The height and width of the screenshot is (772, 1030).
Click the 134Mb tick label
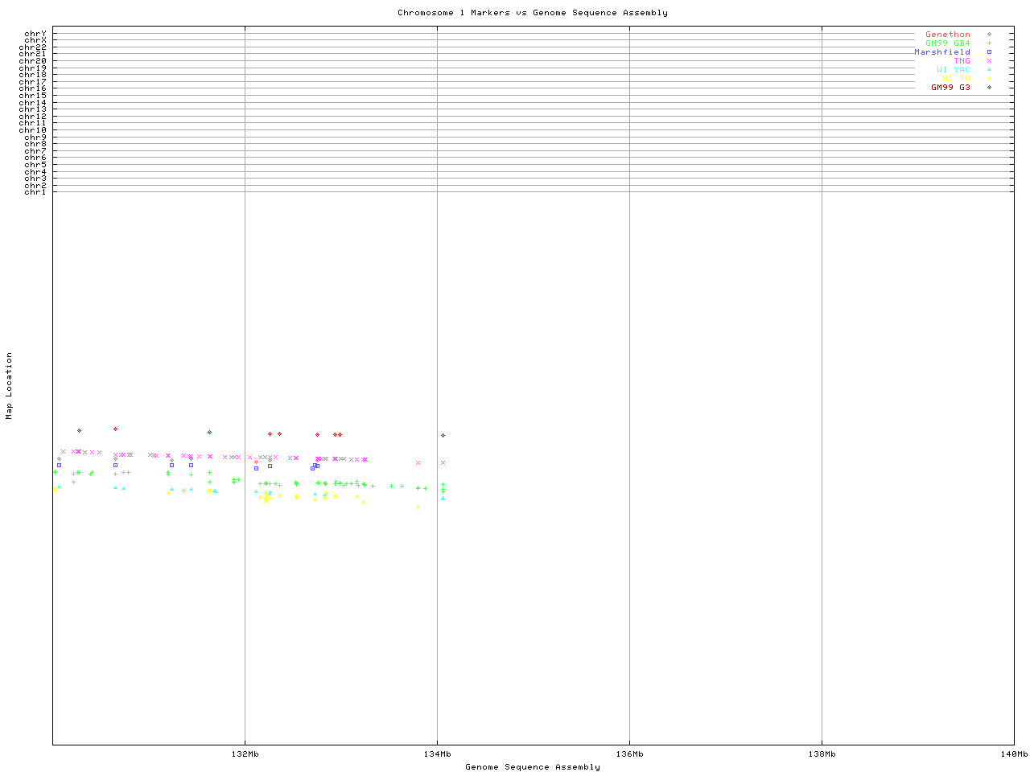(437, 754)
